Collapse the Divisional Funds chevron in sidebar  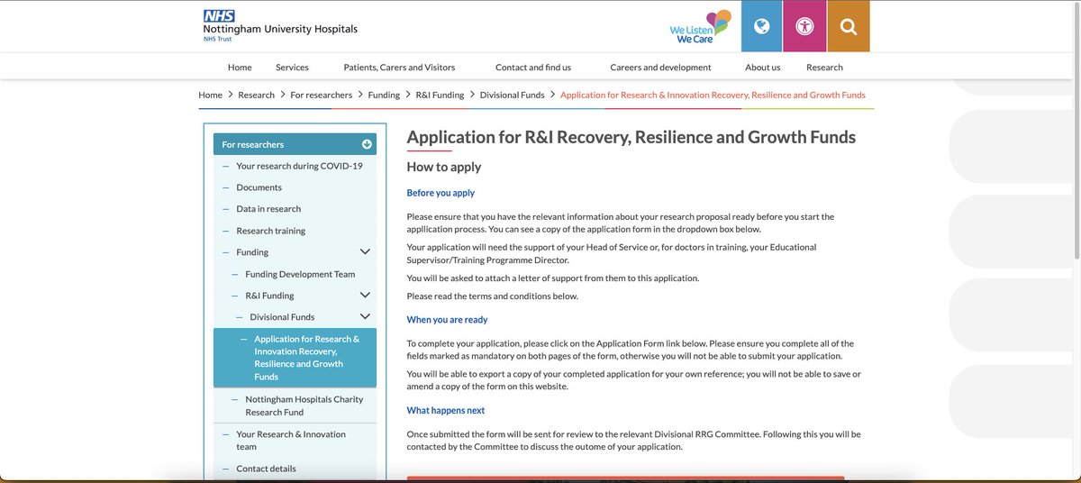(365, 317)
